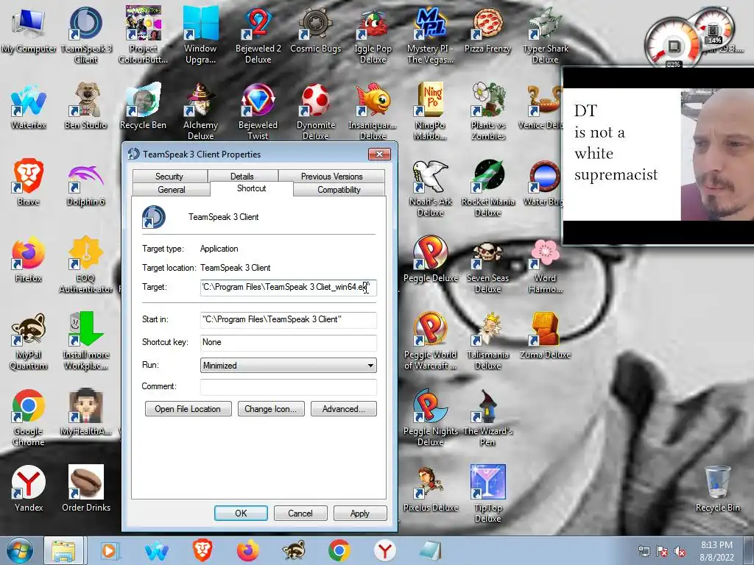The image size is (754, 565).
Task: Select Dolphin 6 desktop icon
Action: pos(86,185)
